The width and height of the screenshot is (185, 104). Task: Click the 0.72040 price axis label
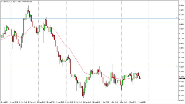pos(182,57)
